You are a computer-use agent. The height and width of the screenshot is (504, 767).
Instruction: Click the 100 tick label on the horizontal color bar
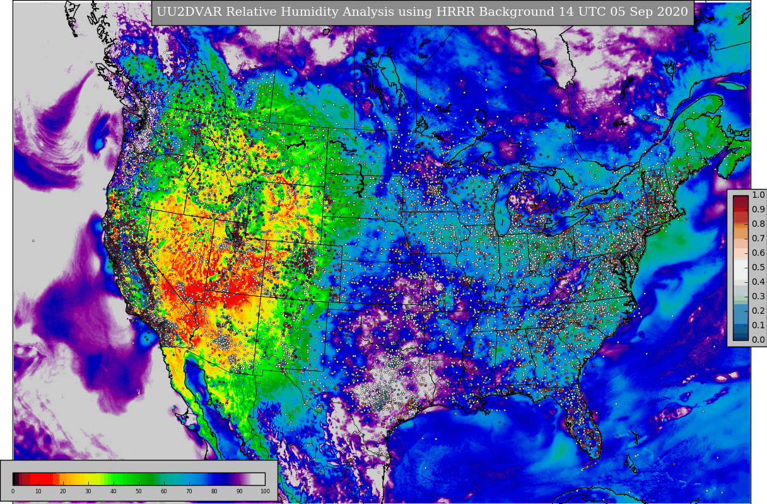pos(265,491)
